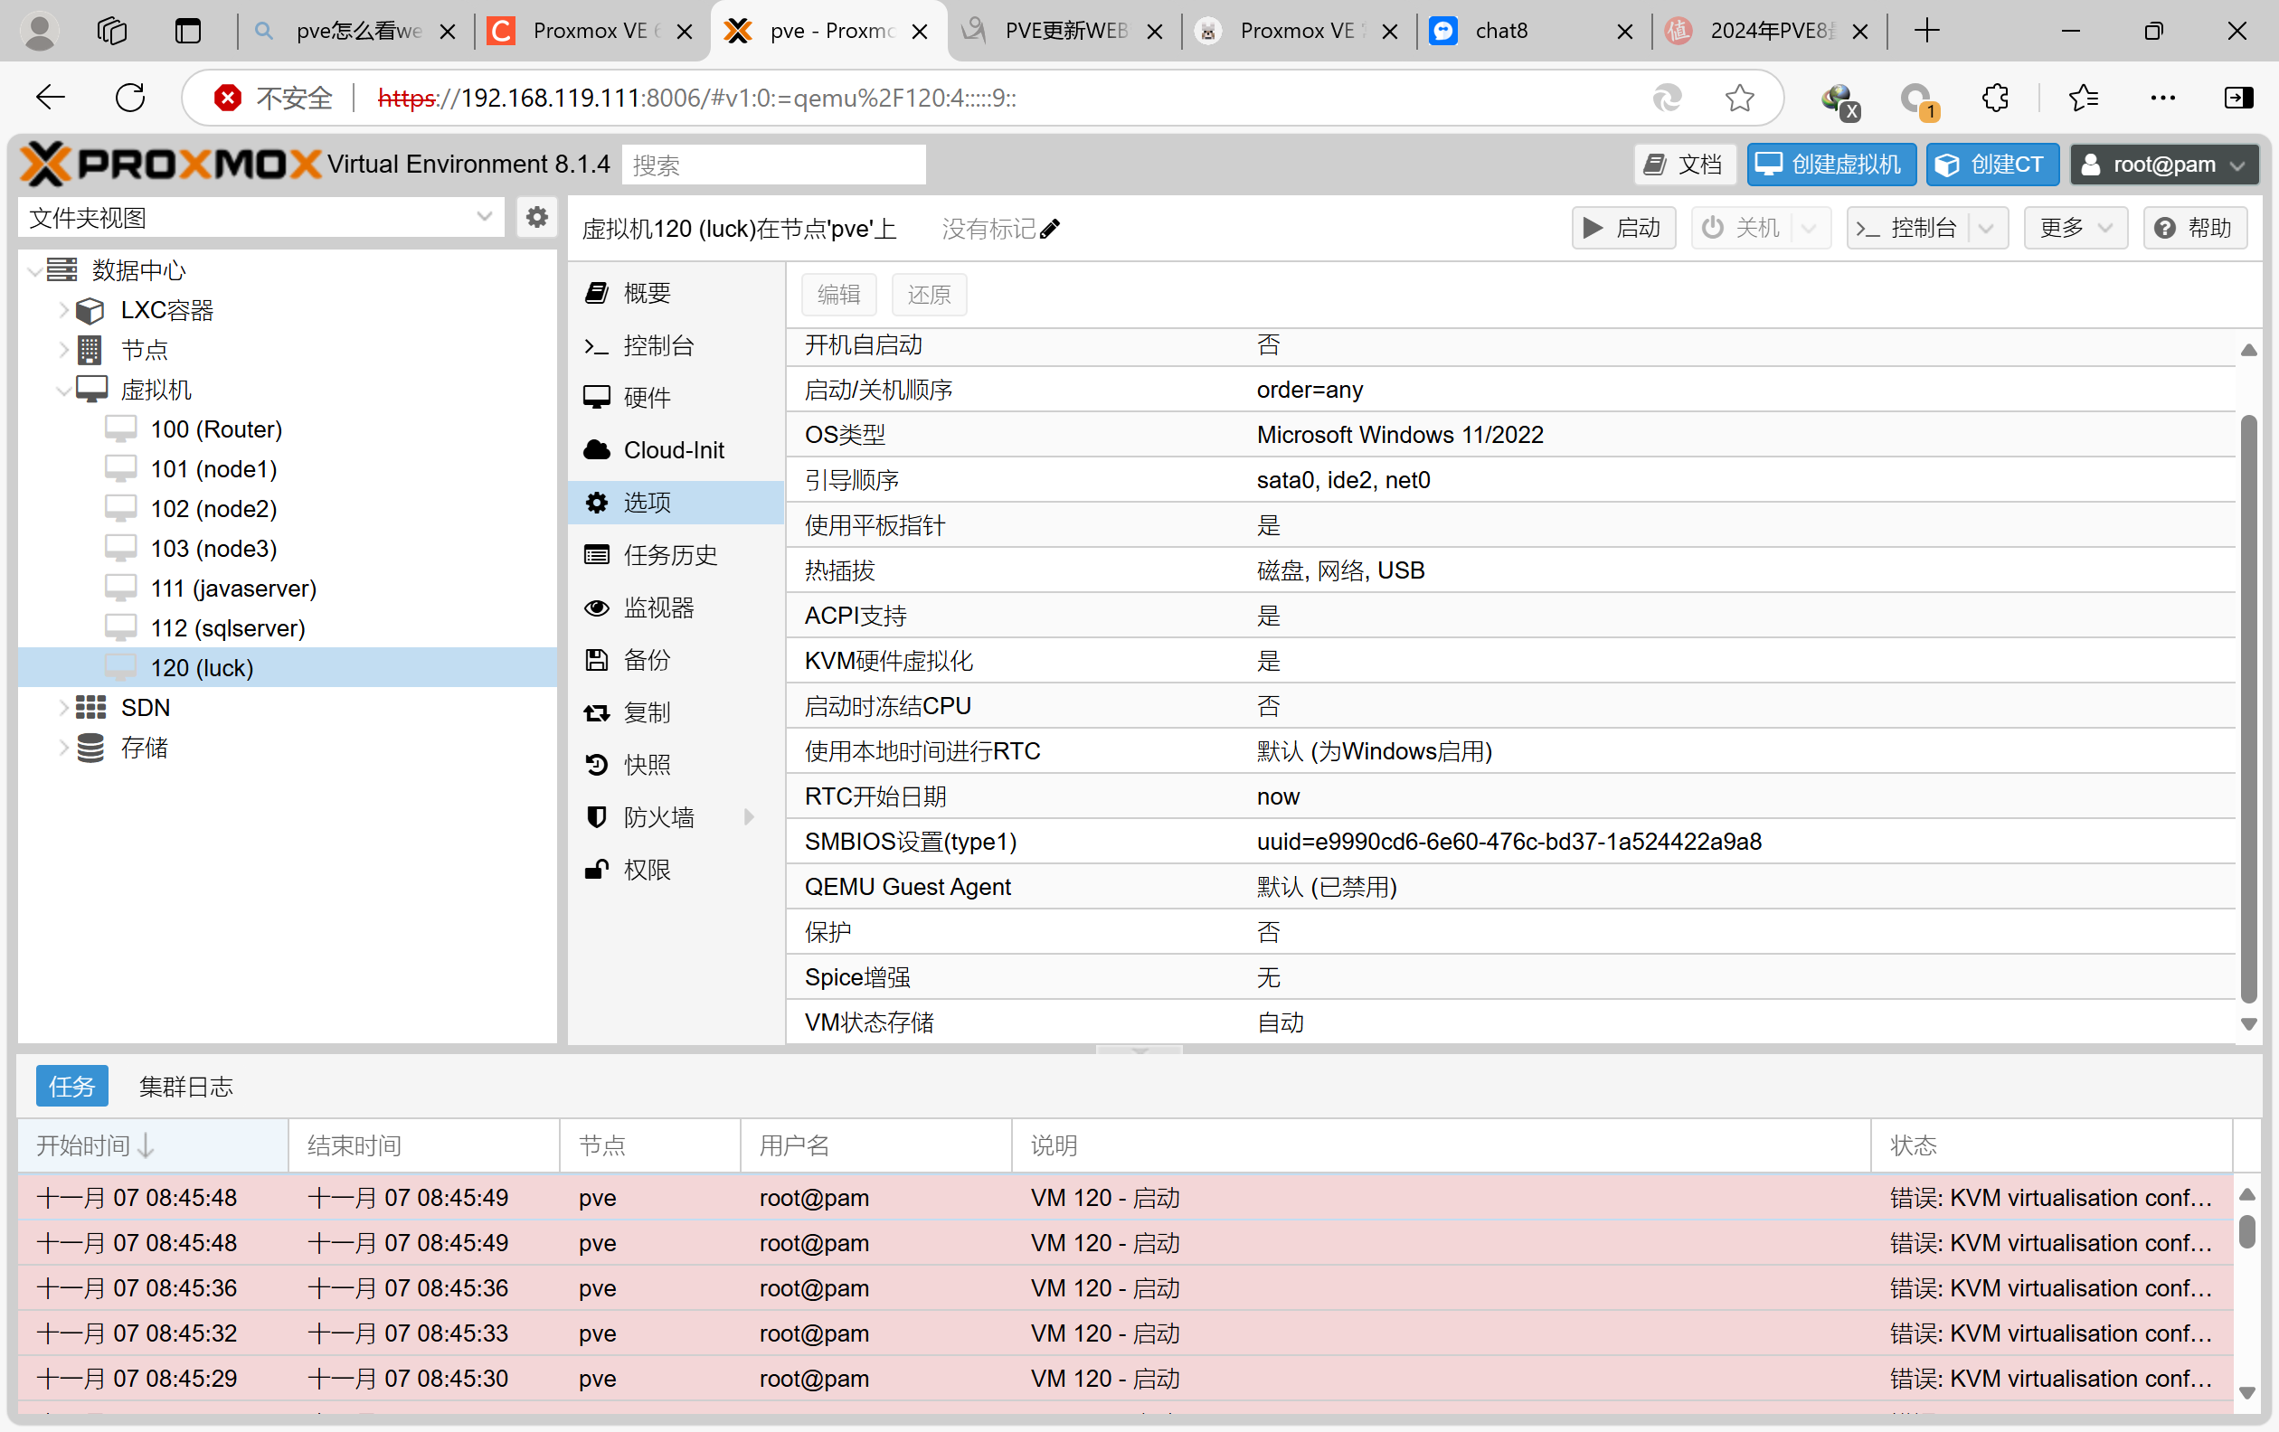This screenshot has height=1432, width=2279.
Task: Open the 硬件 hardware section
Action: pos(676,397)
